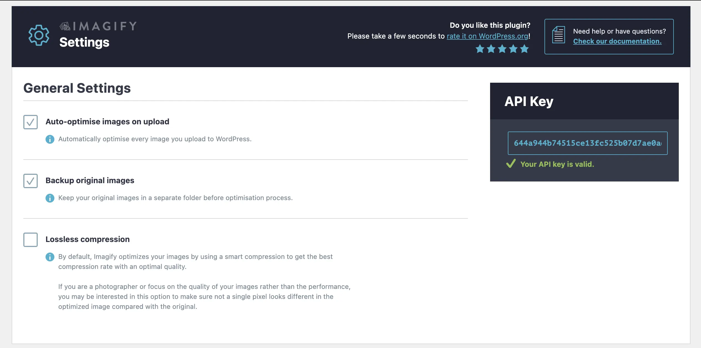Click the Auto-optimise images on upload label
Viewport: 701px width, 348px height.
pos(107,122)
